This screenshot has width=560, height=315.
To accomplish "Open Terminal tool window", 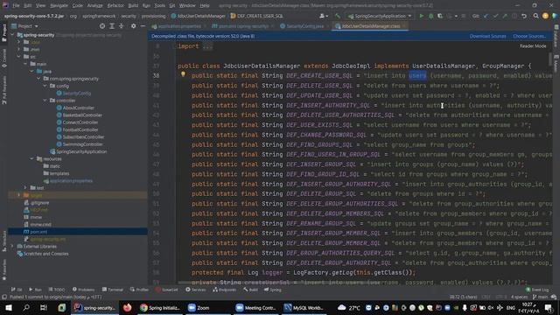I will pyautogui.click(x=113, y=290).
